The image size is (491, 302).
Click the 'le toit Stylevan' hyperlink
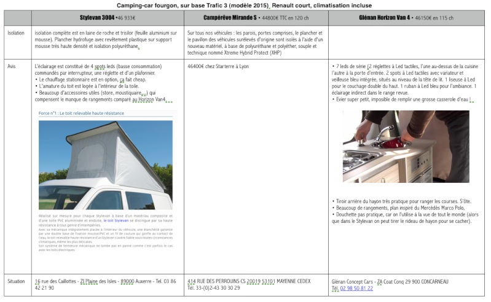[x=116, y=220]
